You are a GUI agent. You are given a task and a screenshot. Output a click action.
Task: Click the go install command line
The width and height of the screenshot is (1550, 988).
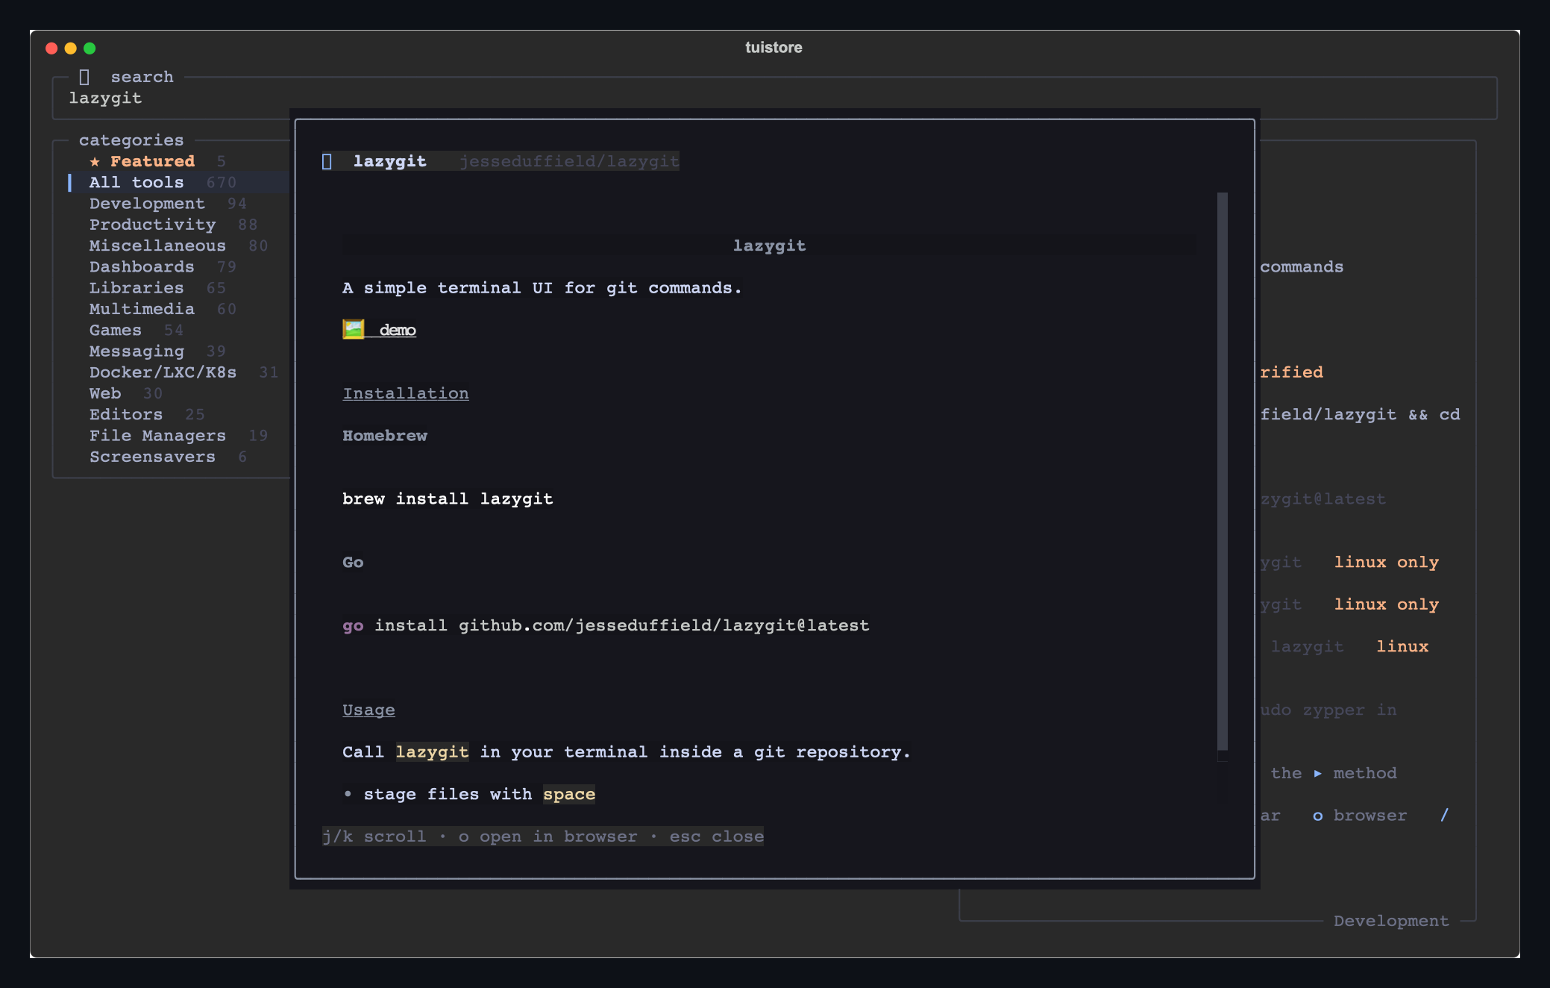point(606,625)
